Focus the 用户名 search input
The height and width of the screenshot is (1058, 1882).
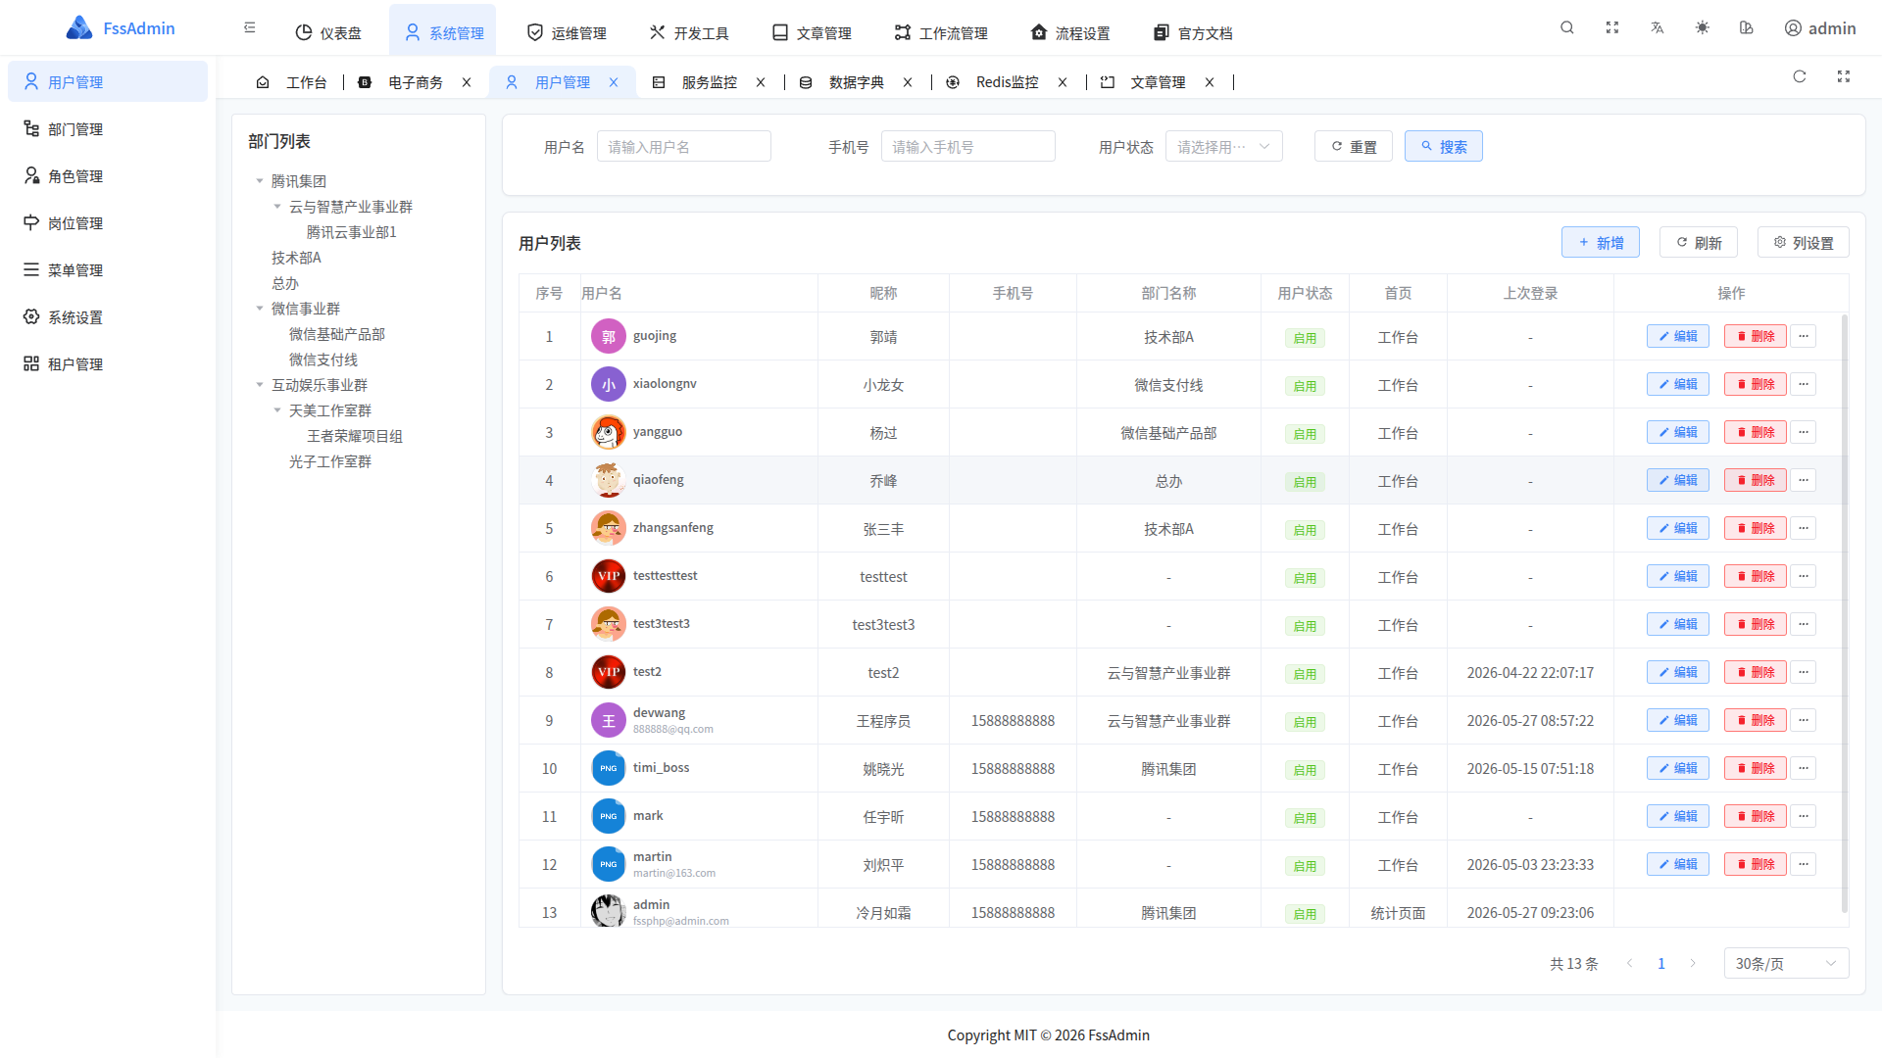tap(683, 147)
